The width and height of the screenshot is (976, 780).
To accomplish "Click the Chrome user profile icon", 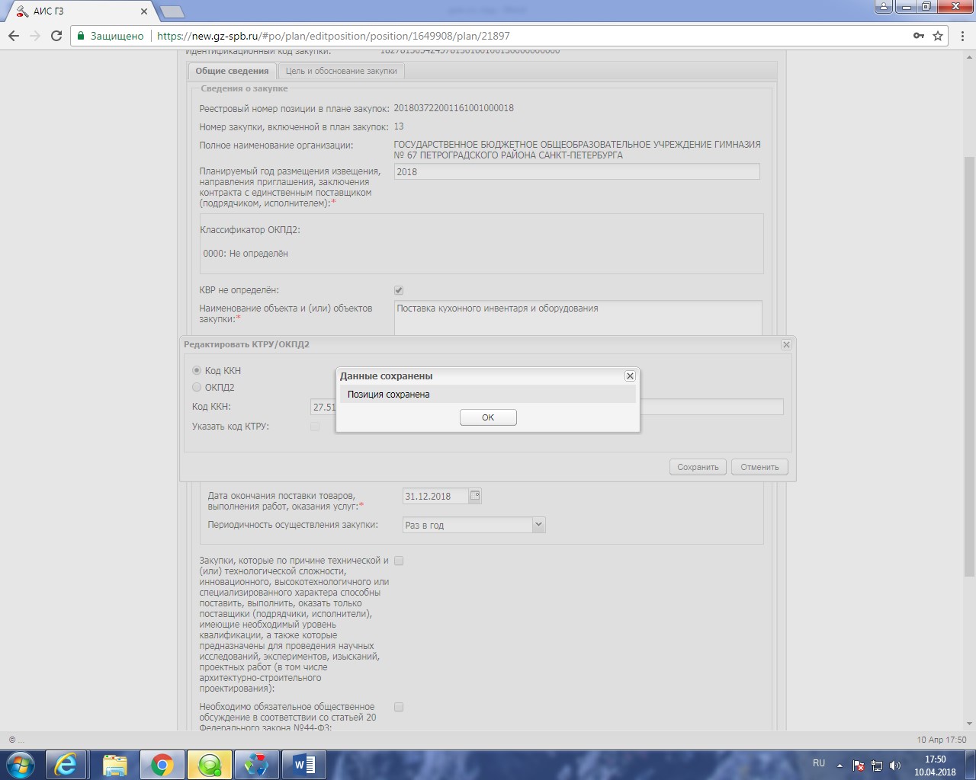I will 884,7.
